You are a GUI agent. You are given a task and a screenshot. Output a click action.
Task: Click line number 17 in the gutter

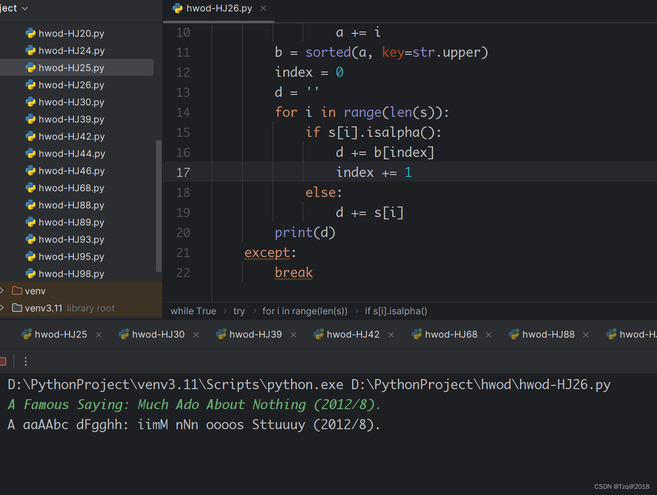pyautogui.click(x=183, y=172)
